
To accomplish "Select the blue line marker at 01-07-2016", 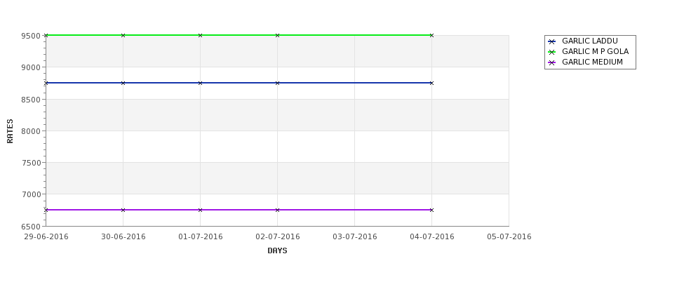I will pyautogui.click(x=200, y=83).
